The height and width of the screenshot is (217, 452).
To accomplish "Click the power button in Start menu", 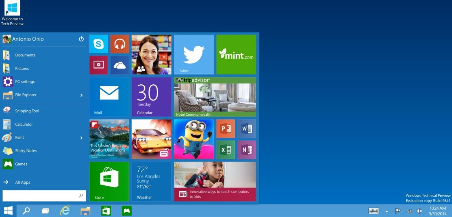I will [x=81, y=39].
